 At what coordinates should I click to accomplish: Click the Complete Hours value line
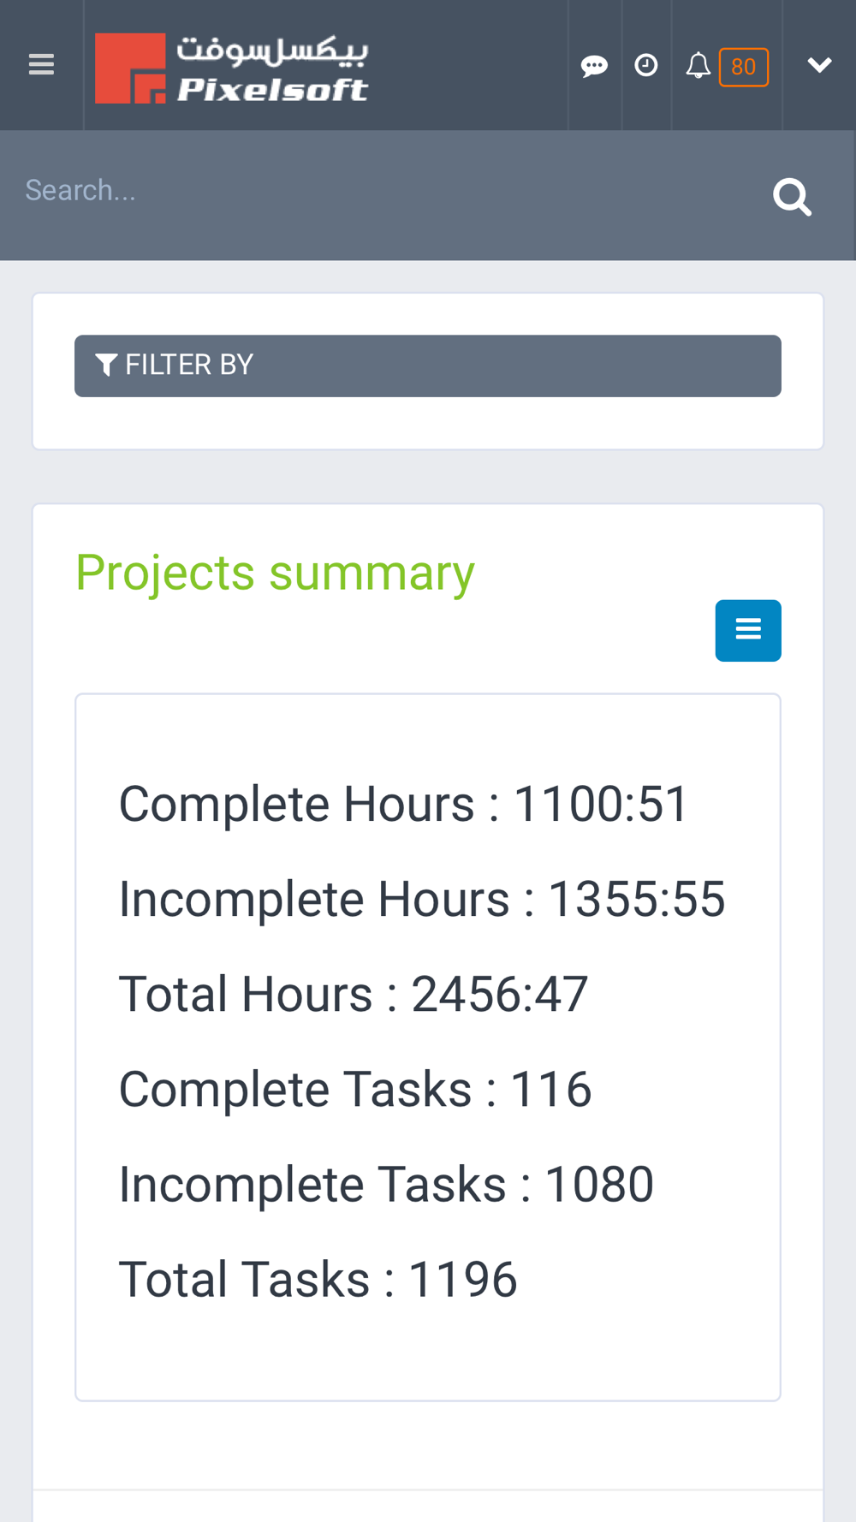[403, 804]
